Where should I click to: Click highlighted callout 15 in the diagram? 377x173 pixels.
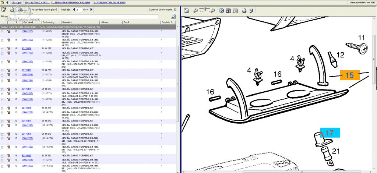[350, 75]
